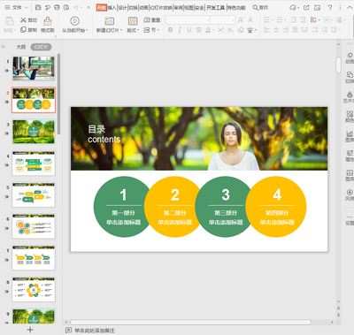
Task: Select the 格式刷 Format Painter brush
Action: pos(47,25)
